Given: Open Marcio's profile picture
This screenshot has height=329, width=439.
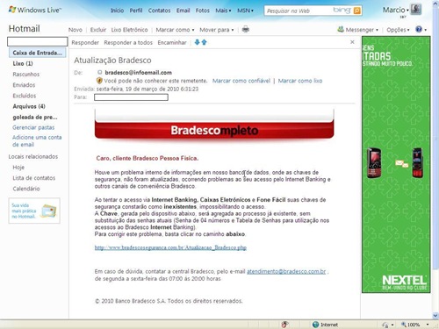Looking at the screenshot, I should coord(416,10).
